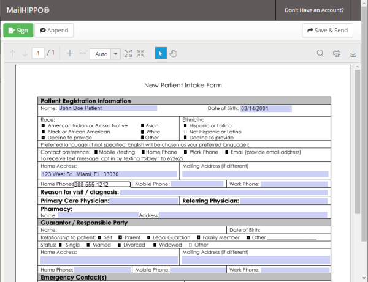Click Guarantor Home Address field
The height and width of the screenshot is (282, 368).
pyautogui.click(x=109, y=260)
